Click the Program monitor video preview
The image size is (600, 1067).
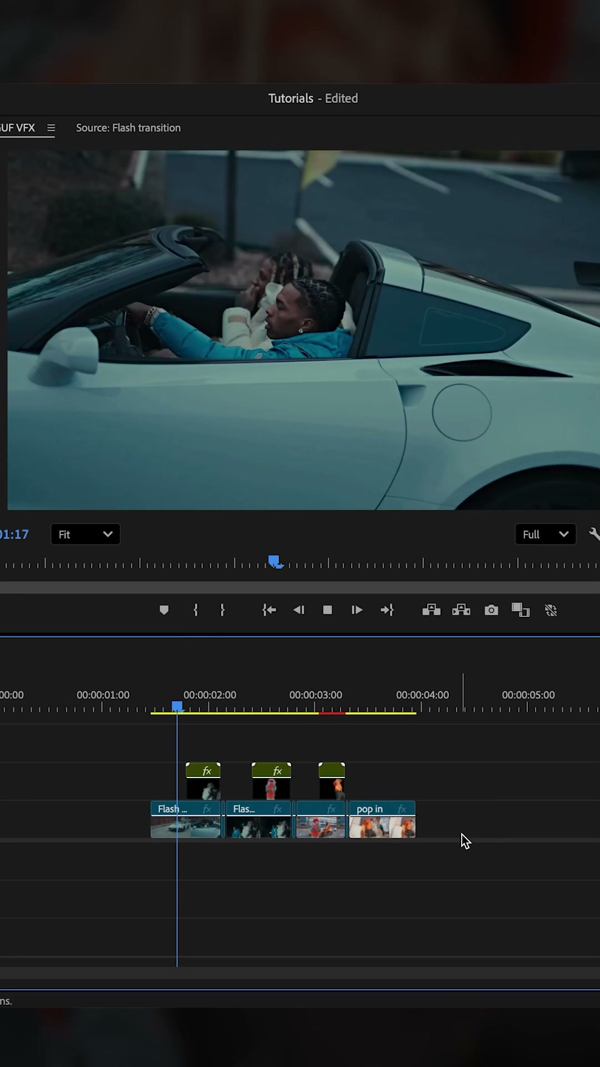[x=303, y=330]
